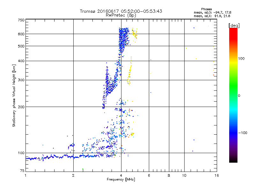The height and width of the screenshot is (191, 255).
Task: Click the x-axis '2' tick label
Action: click(73, 175)
